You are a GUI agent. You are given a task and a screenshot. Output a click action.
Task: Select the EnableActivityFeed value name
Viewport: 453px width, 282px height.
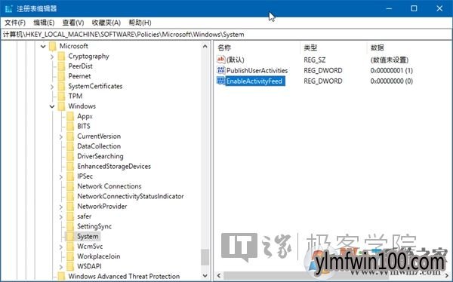click(254, 81)
